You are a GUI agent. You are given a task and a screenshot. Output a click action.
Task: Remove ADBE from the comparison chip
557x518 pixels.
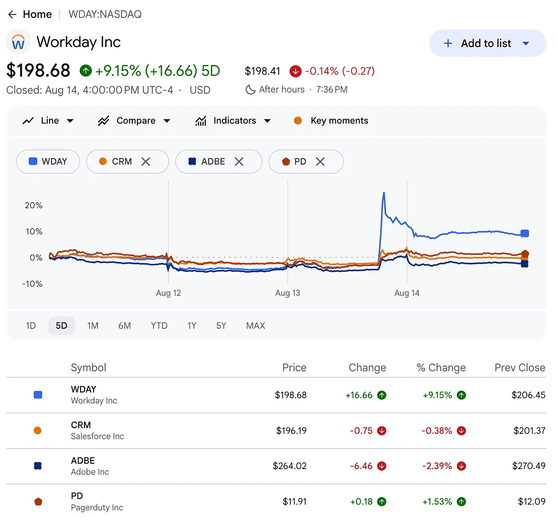(x=239, y=162)
